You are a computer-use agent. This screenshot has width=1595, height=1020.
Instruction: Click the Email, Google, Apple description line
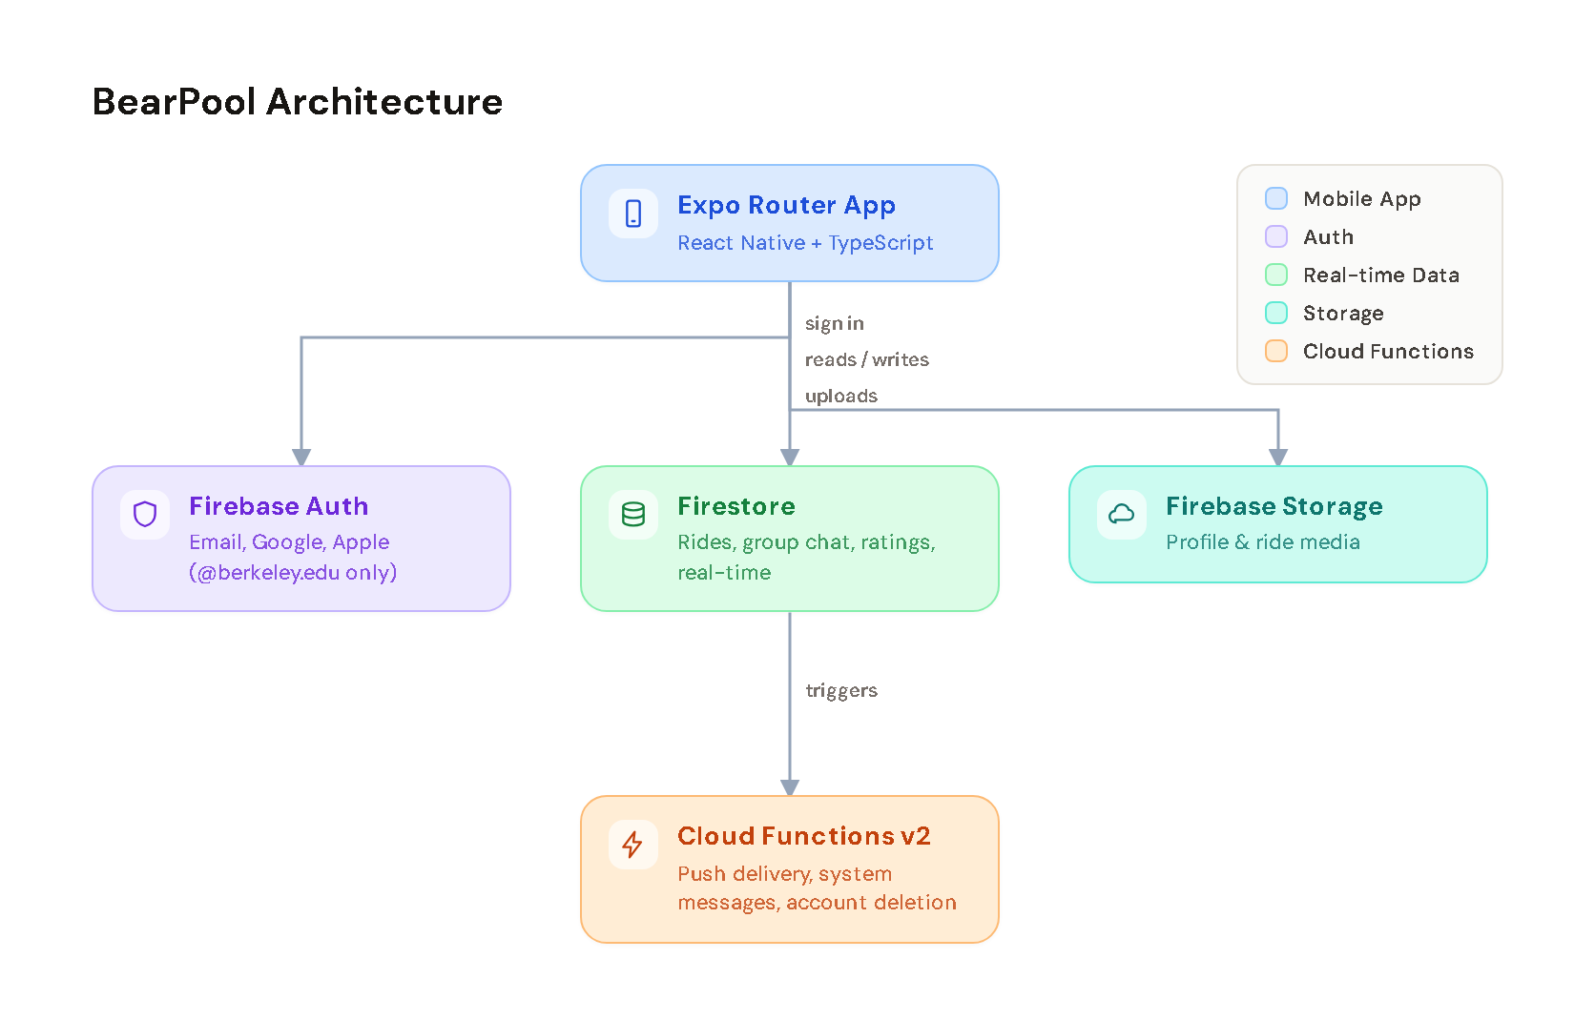click(x=289, y=542)
